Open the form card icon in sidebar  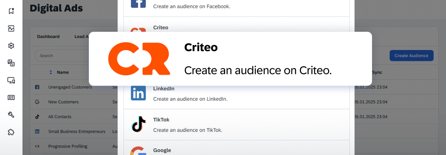pos(11,98)
